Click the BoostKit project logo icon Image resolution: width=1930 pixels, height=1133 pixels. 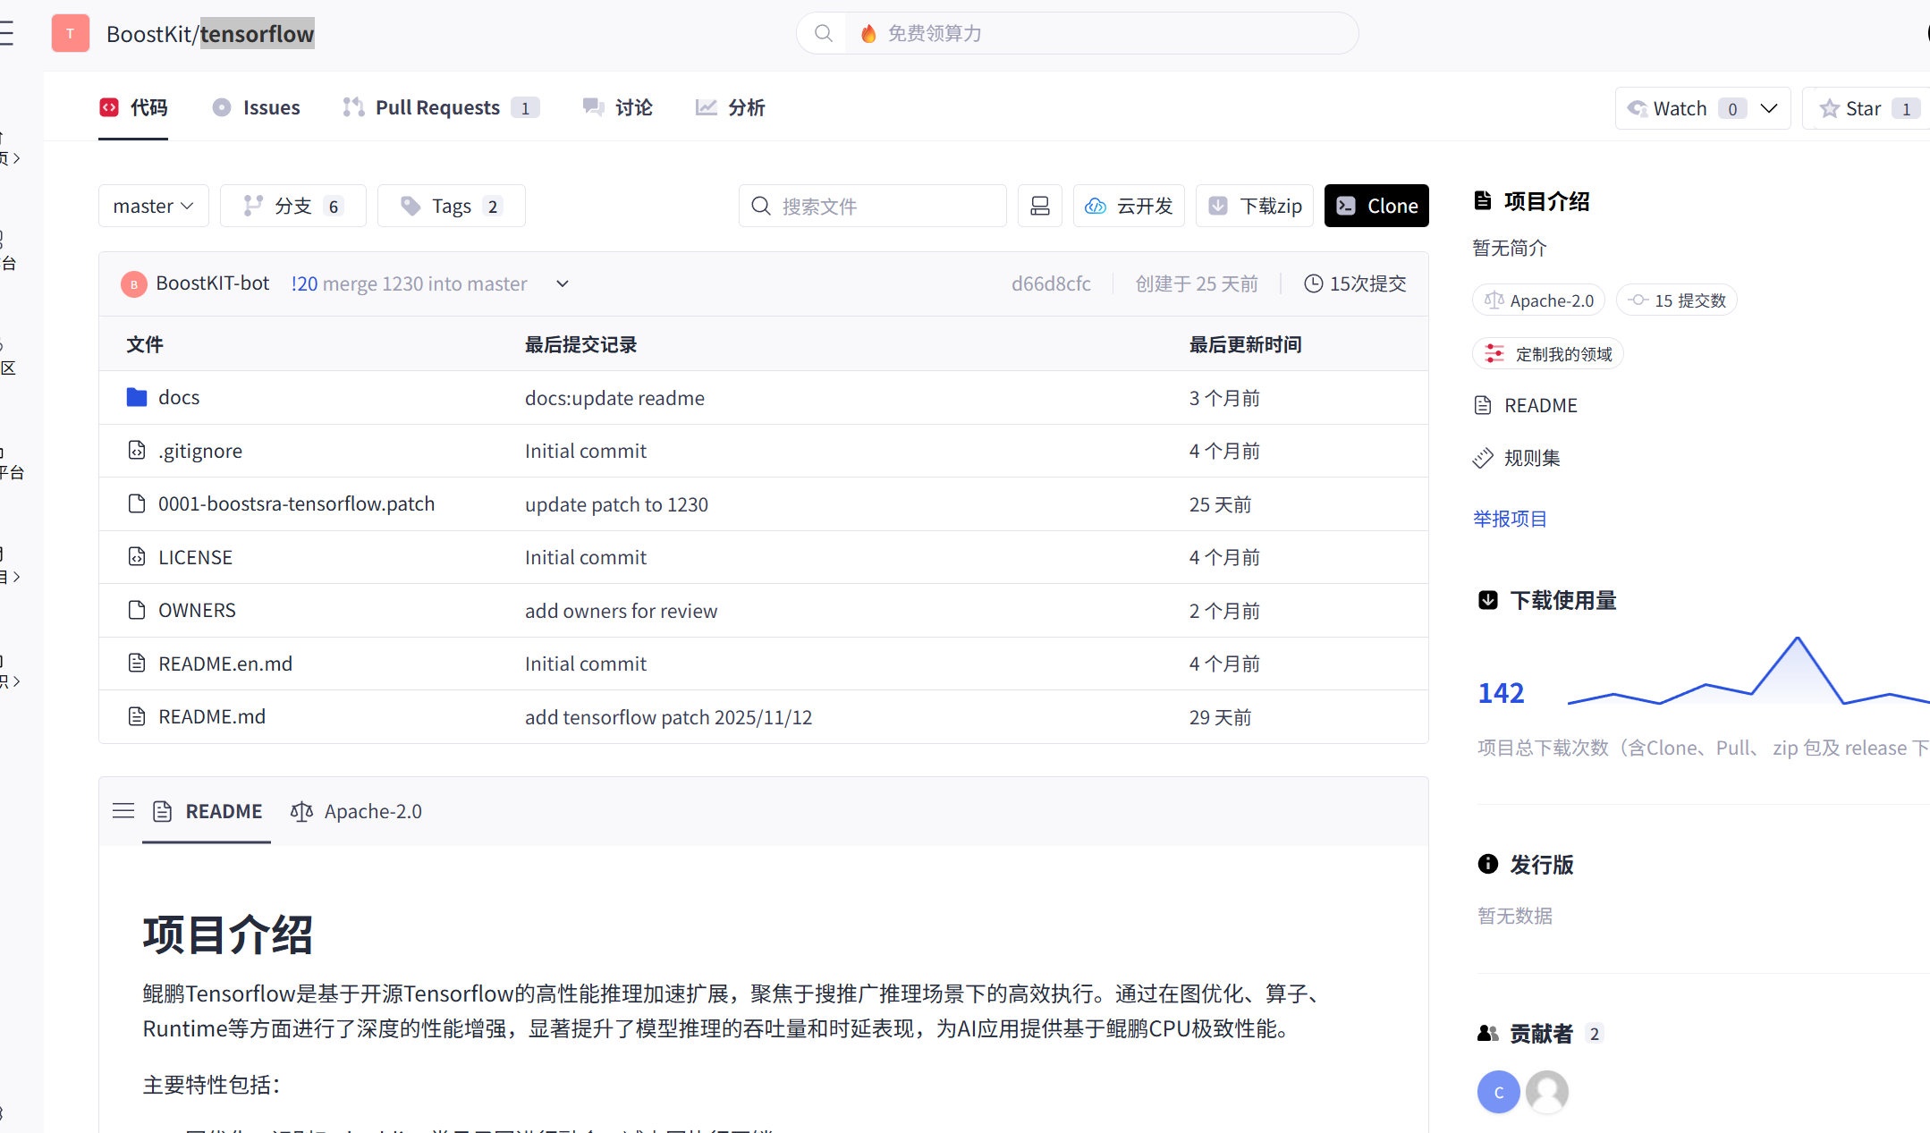71,33
